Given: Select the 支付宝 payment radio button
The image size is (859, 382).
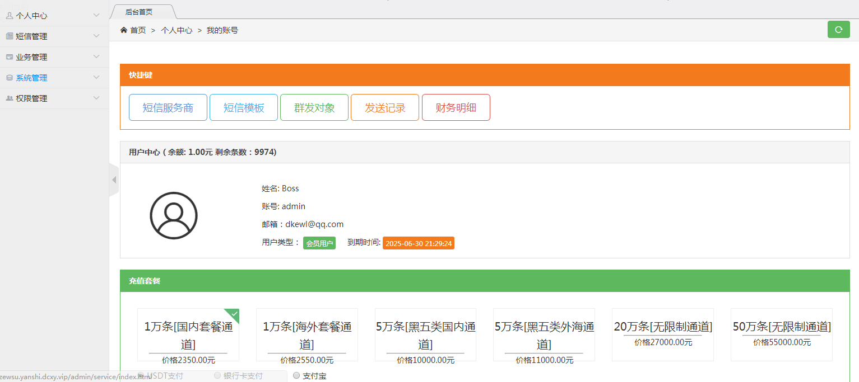Looking at the screenshot, I should [297, 376].
